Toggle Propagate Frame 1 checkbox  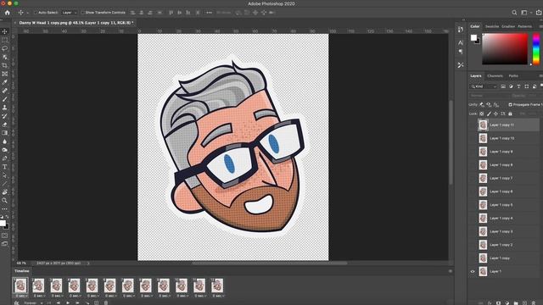[511, 104]
